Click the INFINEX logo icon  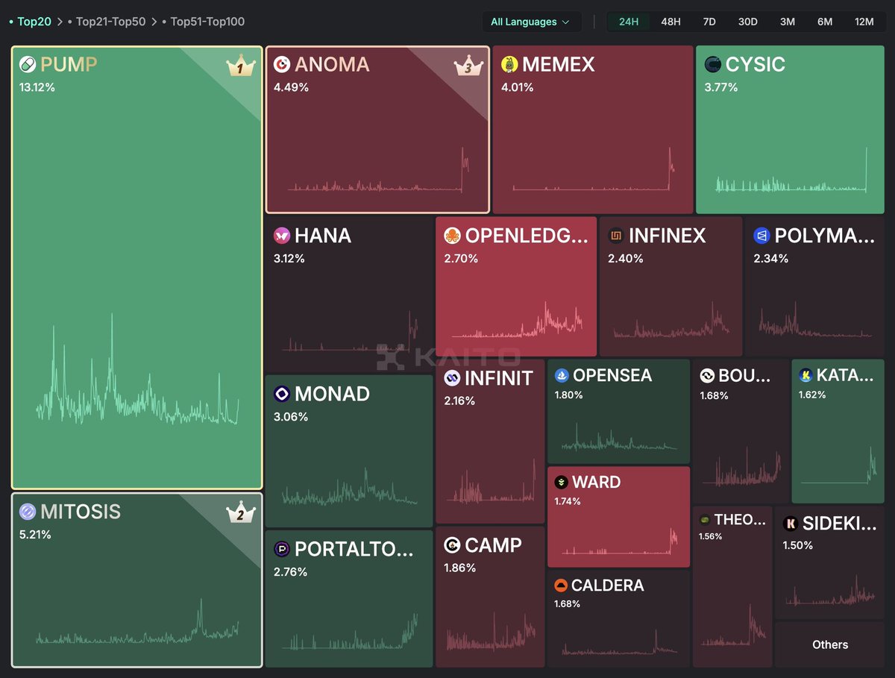pos(616,236)
